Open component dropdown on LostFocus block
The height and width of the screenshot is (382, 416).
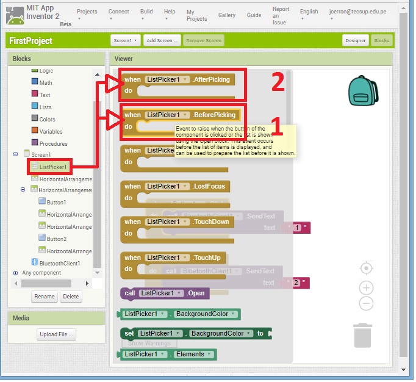click(167, 186)
